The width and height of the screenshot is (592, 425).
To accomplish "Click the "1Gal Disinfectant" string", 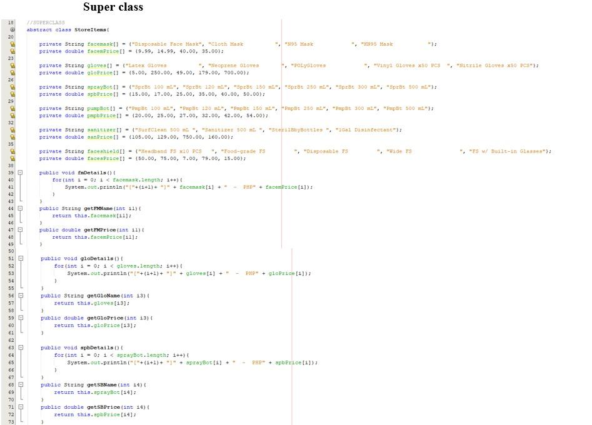I will coord(366,130).
